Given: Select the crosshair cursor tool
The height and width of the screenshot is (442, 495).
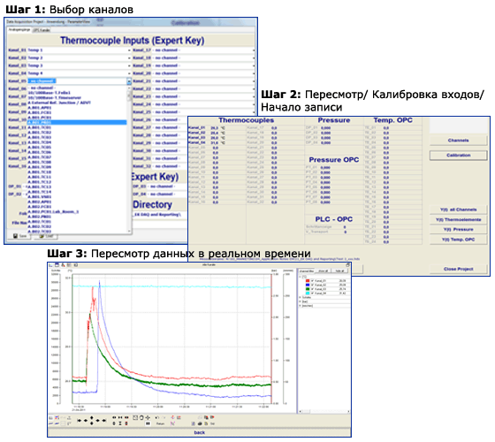Looking at the screenshot, I should 148,417.
